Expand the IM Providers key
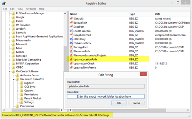 tap(9, 25)
